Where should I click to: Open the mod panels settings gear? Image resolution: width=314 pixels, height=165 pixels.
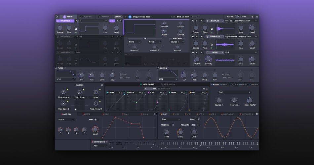204,88
